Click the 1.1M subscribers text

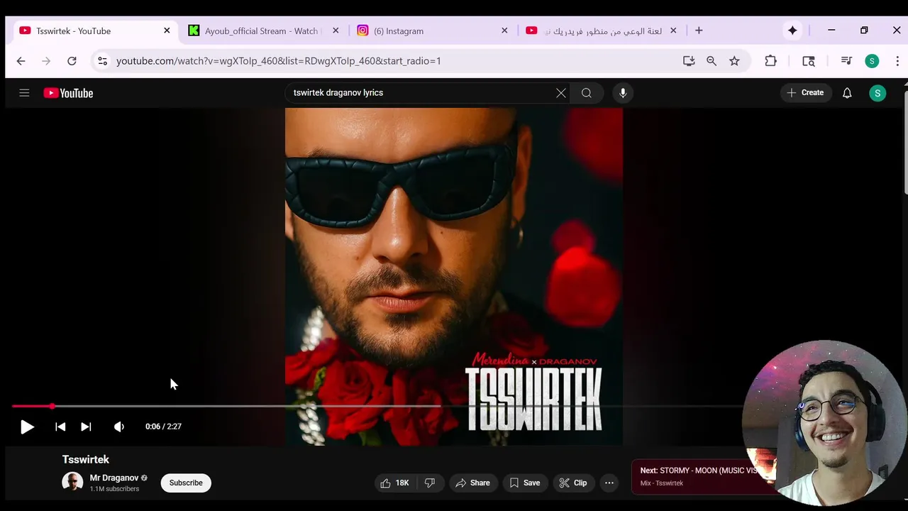[114, 489]
